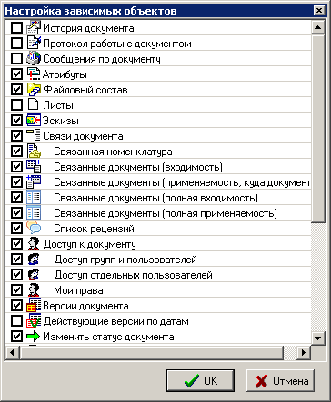Viewport: 331px width, 402px height.
Task: Click the horizontal scrollbar right arrow
Action: (x=304, y=352)
